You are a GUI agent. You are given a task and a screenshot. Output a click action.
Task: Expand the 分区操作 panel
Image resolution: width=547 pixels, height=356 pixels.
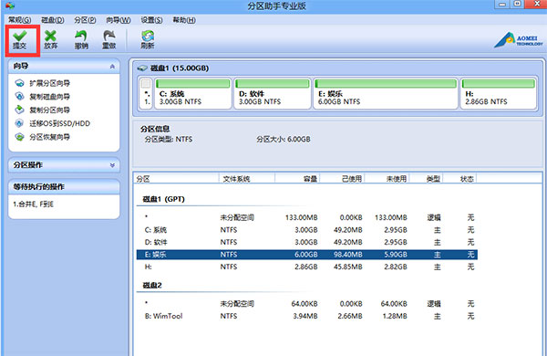coord(112,165)
